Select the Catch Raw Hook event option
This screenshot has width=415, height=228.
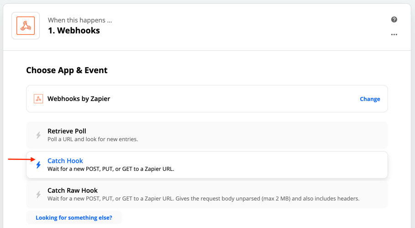(x=207, y=194)
